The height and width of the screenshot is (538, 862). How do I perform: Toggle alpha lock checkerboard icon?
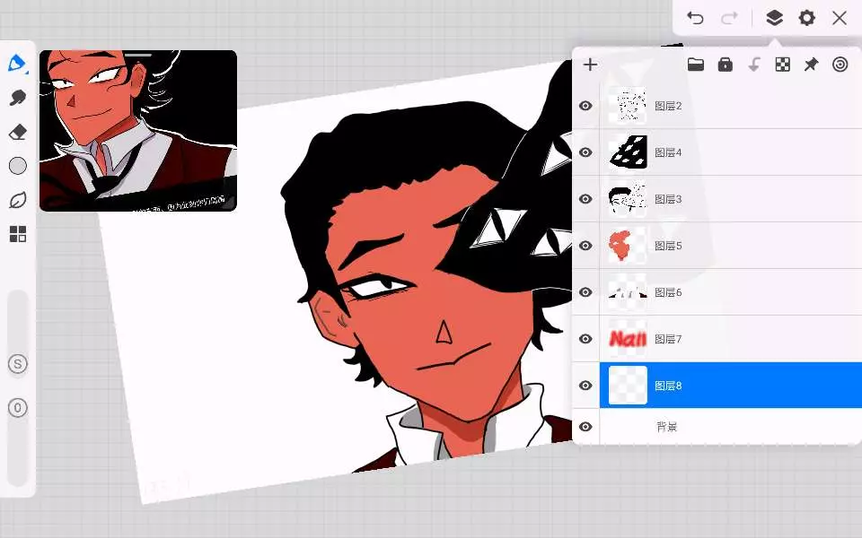(782, 65)
